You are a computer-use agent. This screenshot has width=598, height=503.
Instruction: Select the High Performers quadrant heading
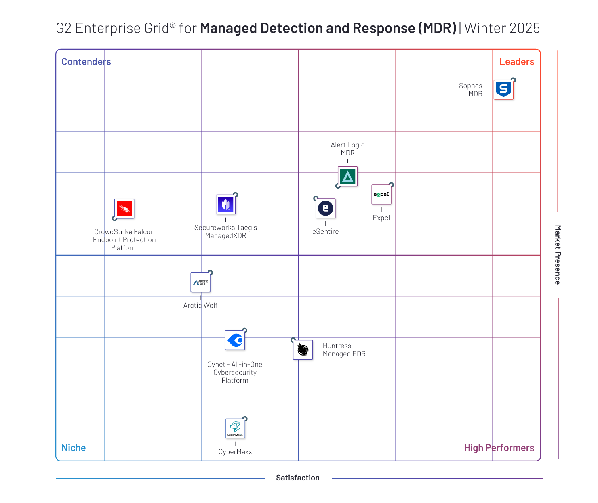pos(499,448)
